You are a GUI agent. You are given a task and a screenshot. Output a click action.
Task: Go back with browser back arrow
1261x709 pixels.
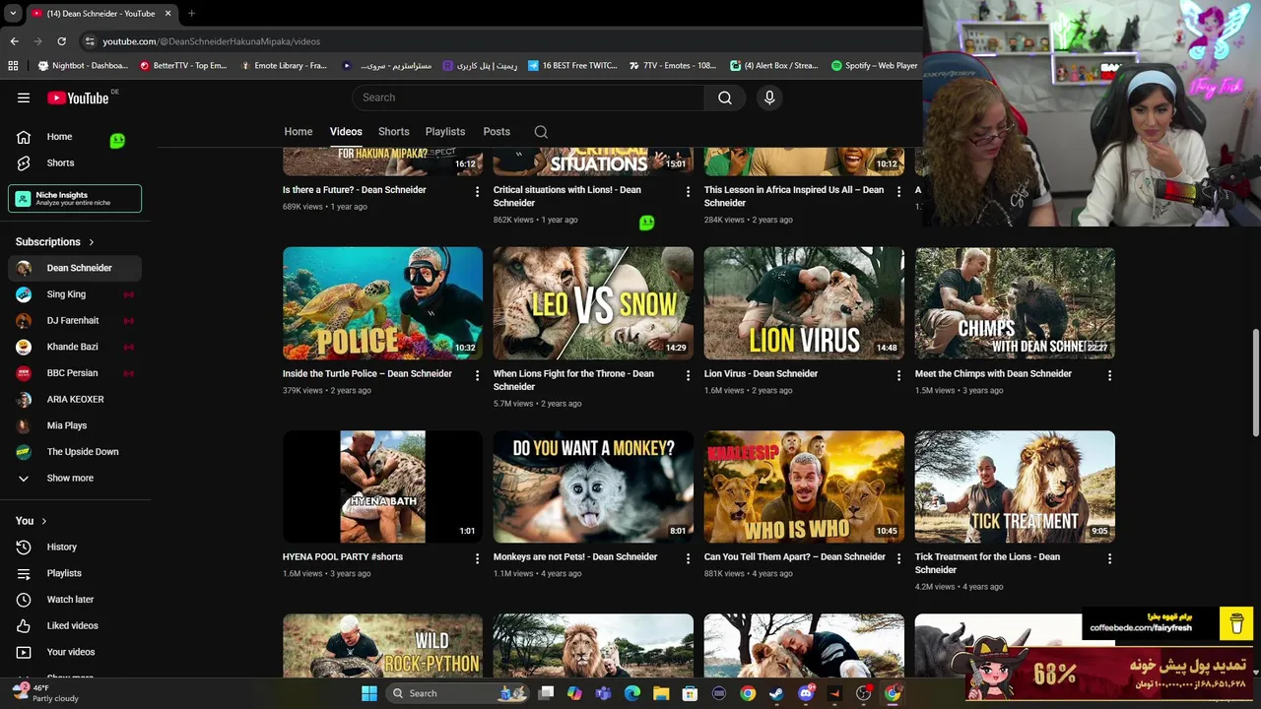pos(14,41)
